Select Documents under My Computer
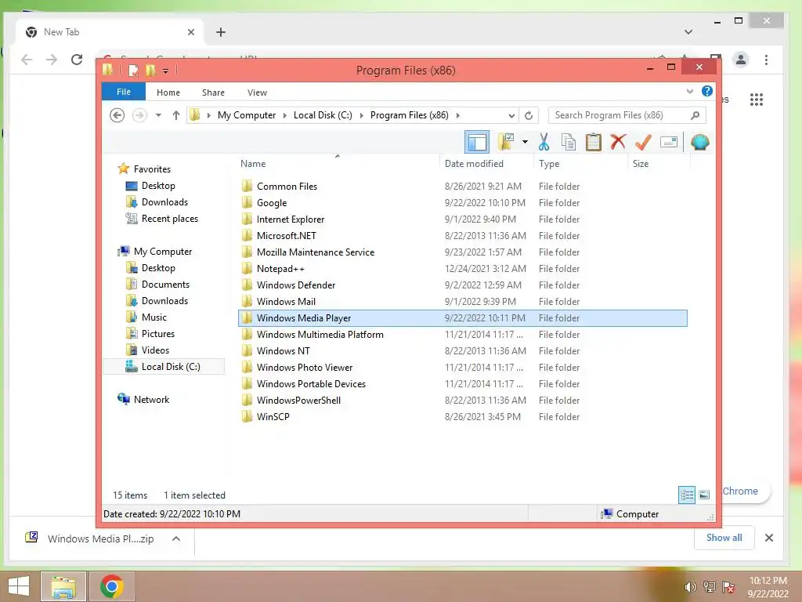Image resolution: width=802 pixels, height=602 pixels. (165, 284)
